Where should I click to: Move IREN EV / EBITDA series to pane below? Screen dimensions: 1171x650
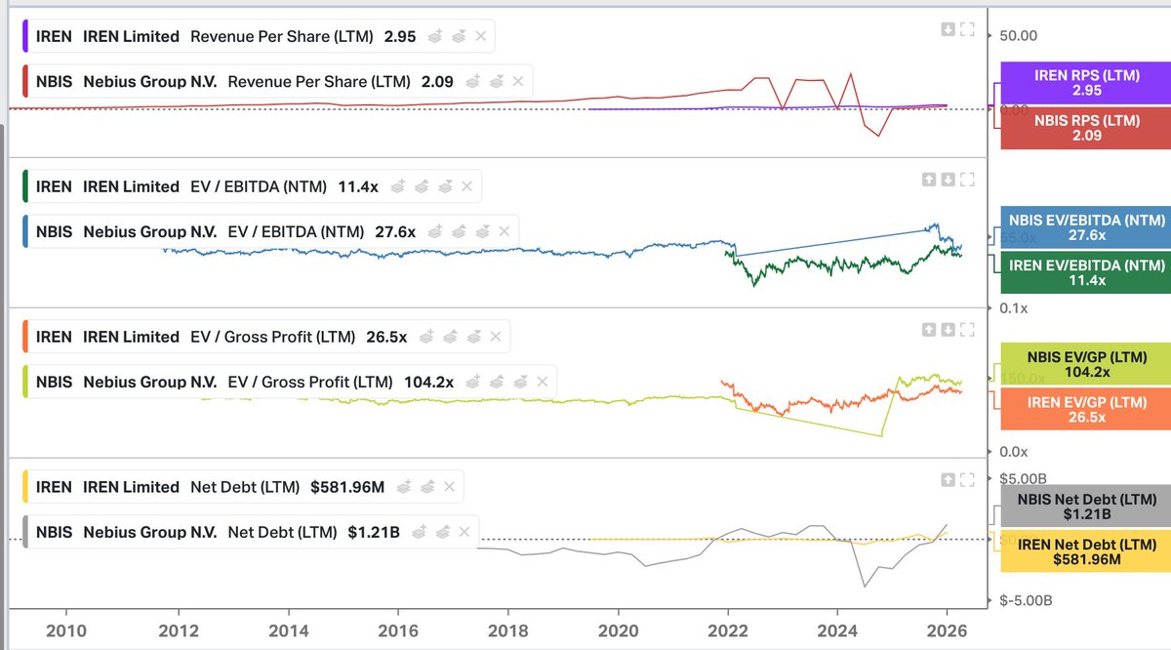[445, 186]
